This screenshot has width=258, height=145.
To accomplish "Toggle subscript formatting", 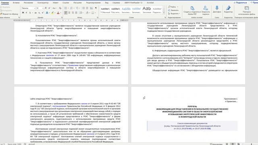I will click(x=39, y=12).
